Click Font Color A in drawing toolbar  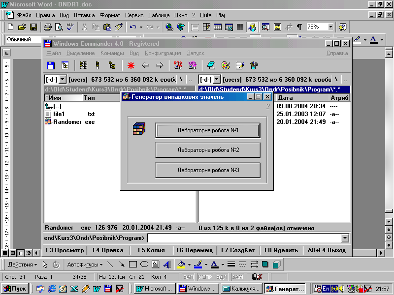[214, 265]
